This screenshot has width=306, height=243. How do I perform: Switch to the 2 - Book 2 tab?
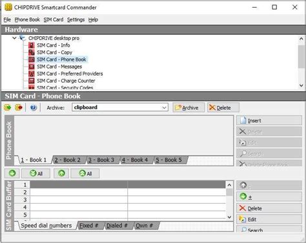(x=68, y=160)
